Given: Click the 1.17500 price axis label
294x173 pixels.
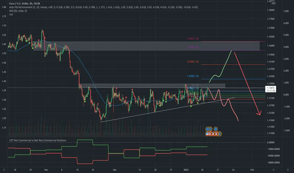Looking at the screenshot, I should (x=271, y=19).
